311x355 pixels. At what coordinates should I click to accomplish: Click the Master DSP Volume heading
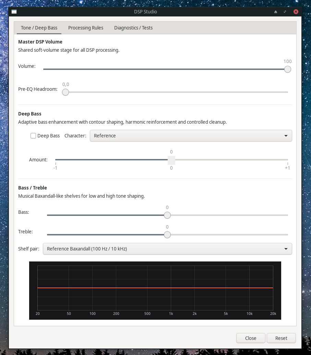point(40,42)
